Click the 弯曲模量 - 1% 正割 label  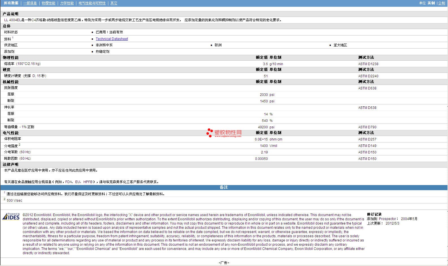pyautogui.click(x=19, y=127)
